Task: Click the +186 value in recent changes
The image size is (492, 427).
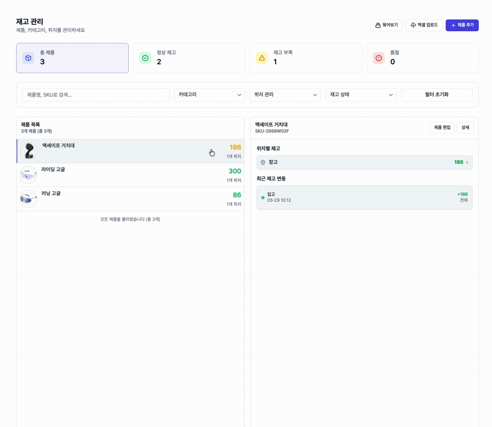Action: click(x=462, y=194)
